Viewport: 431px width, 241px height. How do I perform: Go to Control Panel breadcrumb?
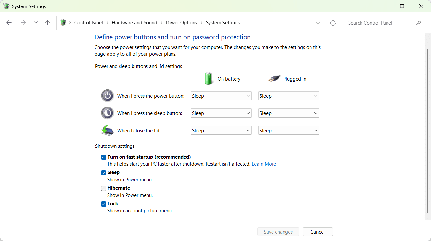[x=89, y=23]
